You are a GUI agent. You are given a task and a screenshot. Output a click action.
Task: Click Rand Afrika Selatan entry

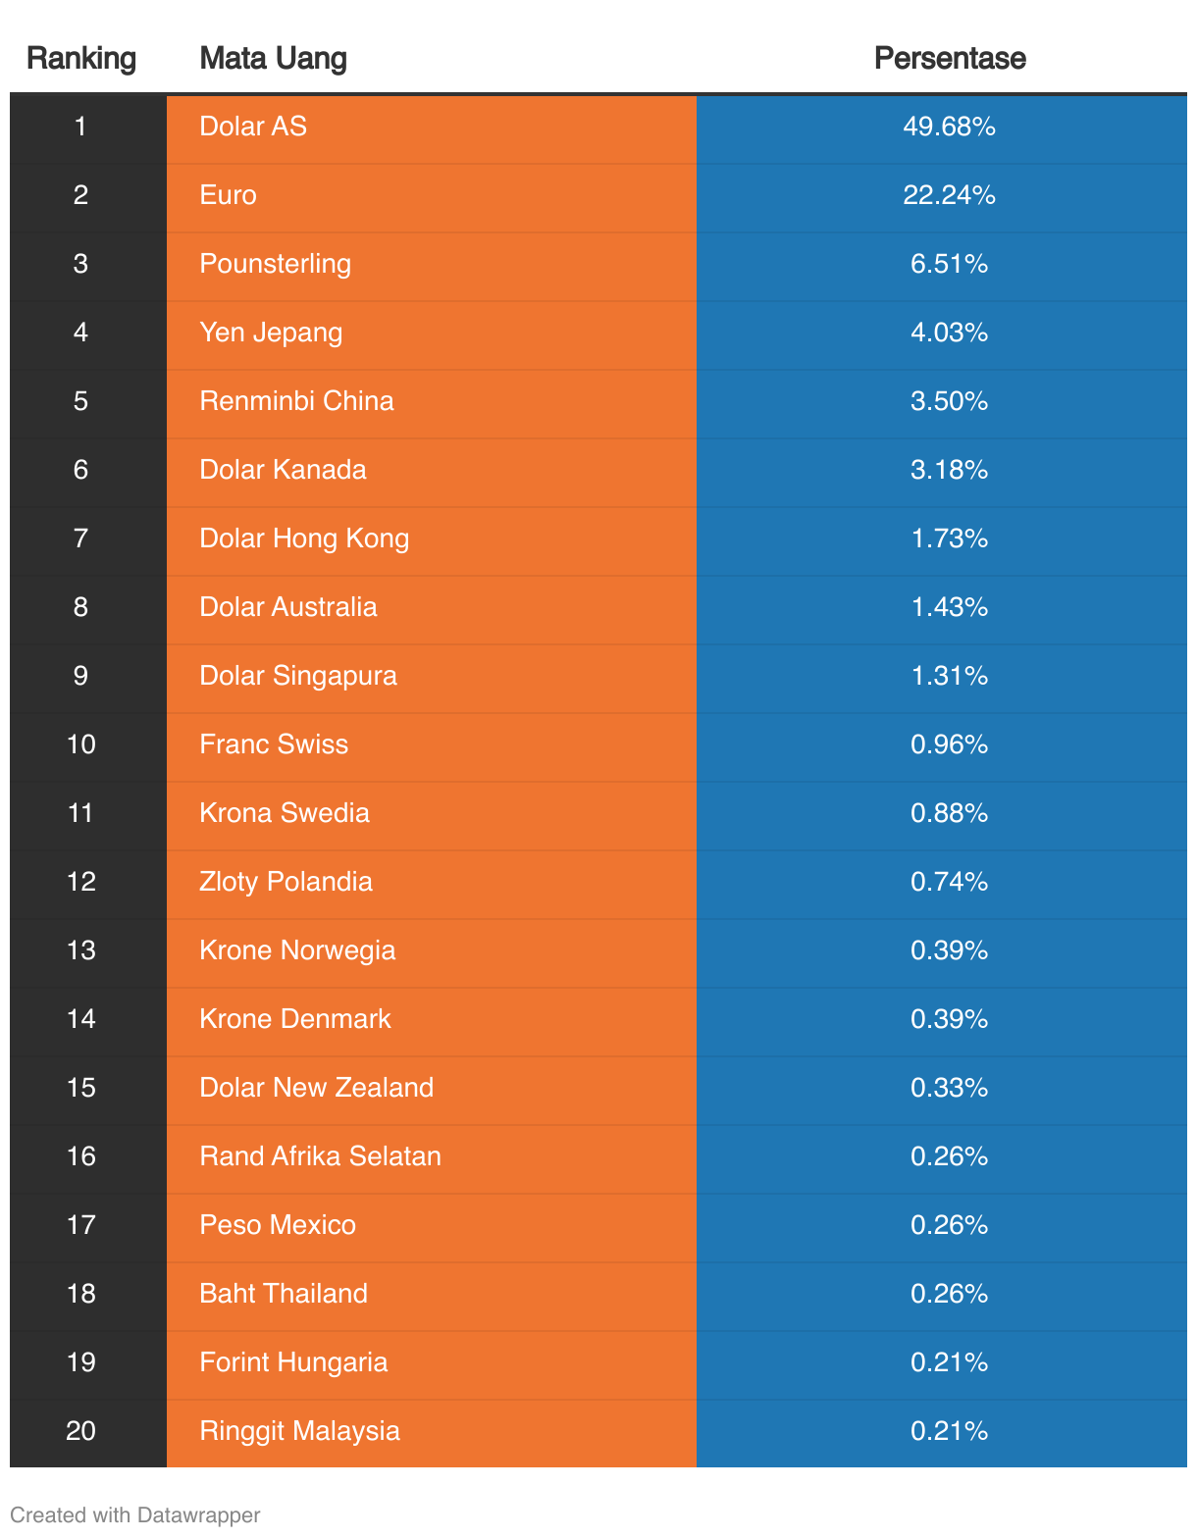[320, 1156]
